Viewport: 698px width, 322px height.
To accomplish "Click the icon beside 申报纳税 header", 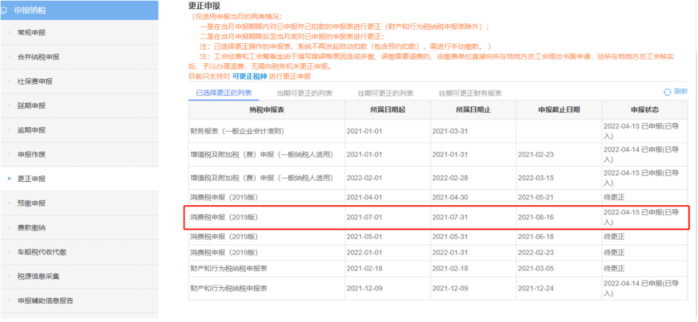I will coord(4,10).
